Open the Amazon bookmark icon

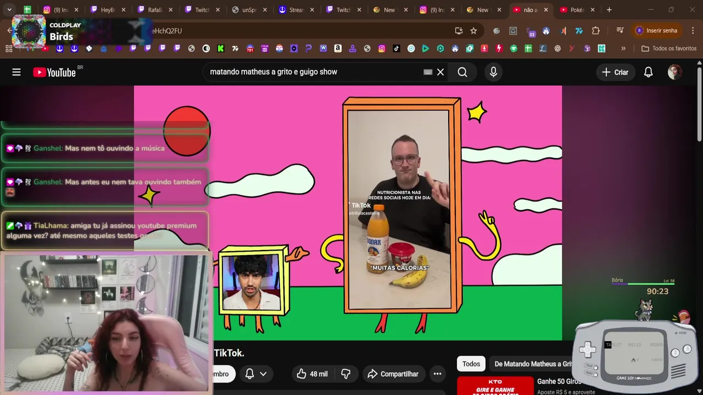click(x=338, y=48)
